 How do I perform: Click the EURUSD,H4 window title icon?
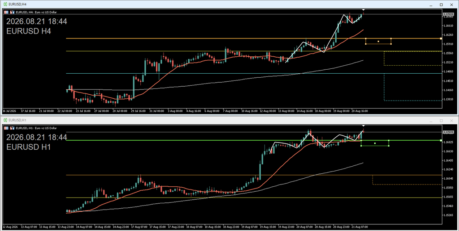[5, 4]
